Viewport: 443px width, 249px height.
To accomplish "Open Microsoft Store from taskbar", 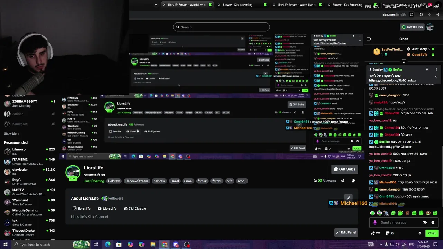I will (x=119, y=245).
